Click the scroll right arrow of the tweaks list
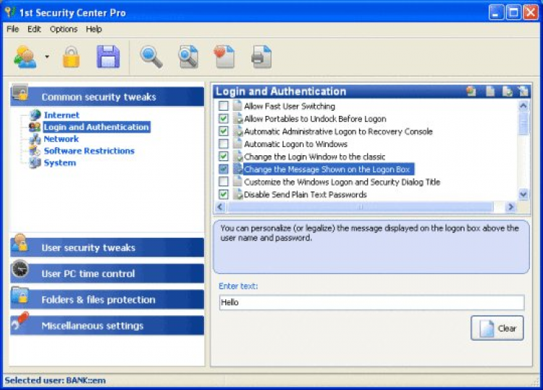 (x=510, y=207)
